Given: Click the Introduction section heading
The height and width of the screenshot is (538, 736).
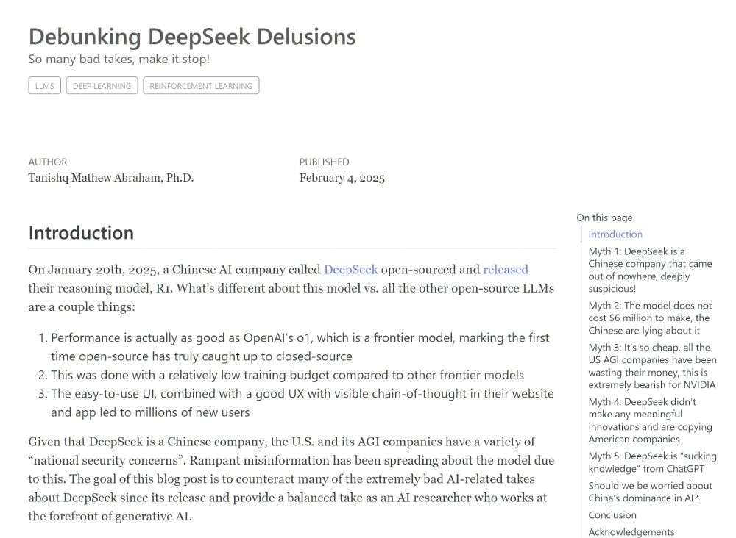Looking at the screenshot, I should 81,233.
